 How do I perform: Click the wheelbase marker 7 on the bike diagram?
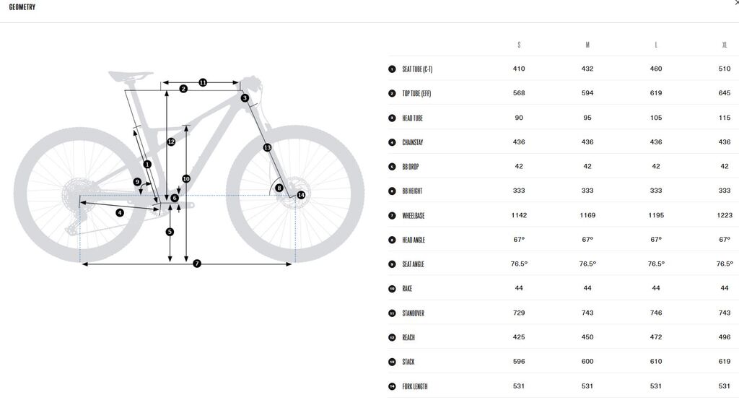click(197, 264)
